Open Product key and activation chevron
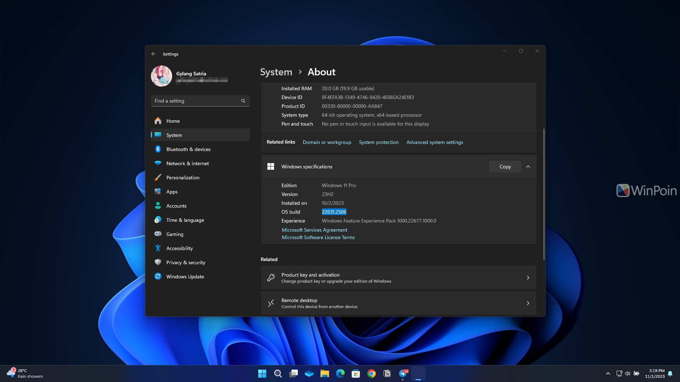This screenshot has width=680, height=382. pos(528,278)
